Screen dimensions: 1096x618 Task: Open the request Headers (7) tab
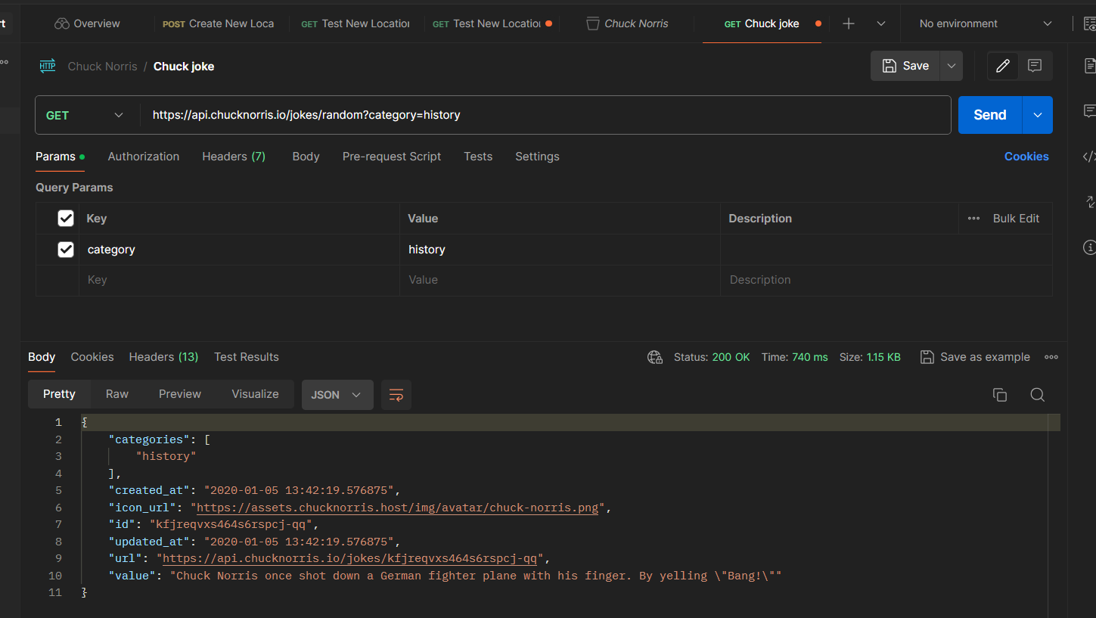234,157
